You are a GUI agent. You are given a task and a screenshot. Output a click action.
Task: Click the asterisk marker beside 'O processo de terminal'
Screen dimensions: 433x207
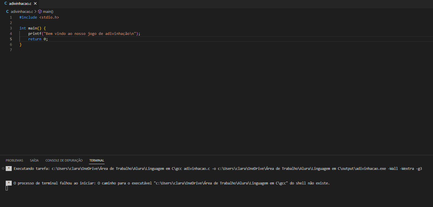pos(9,183)
